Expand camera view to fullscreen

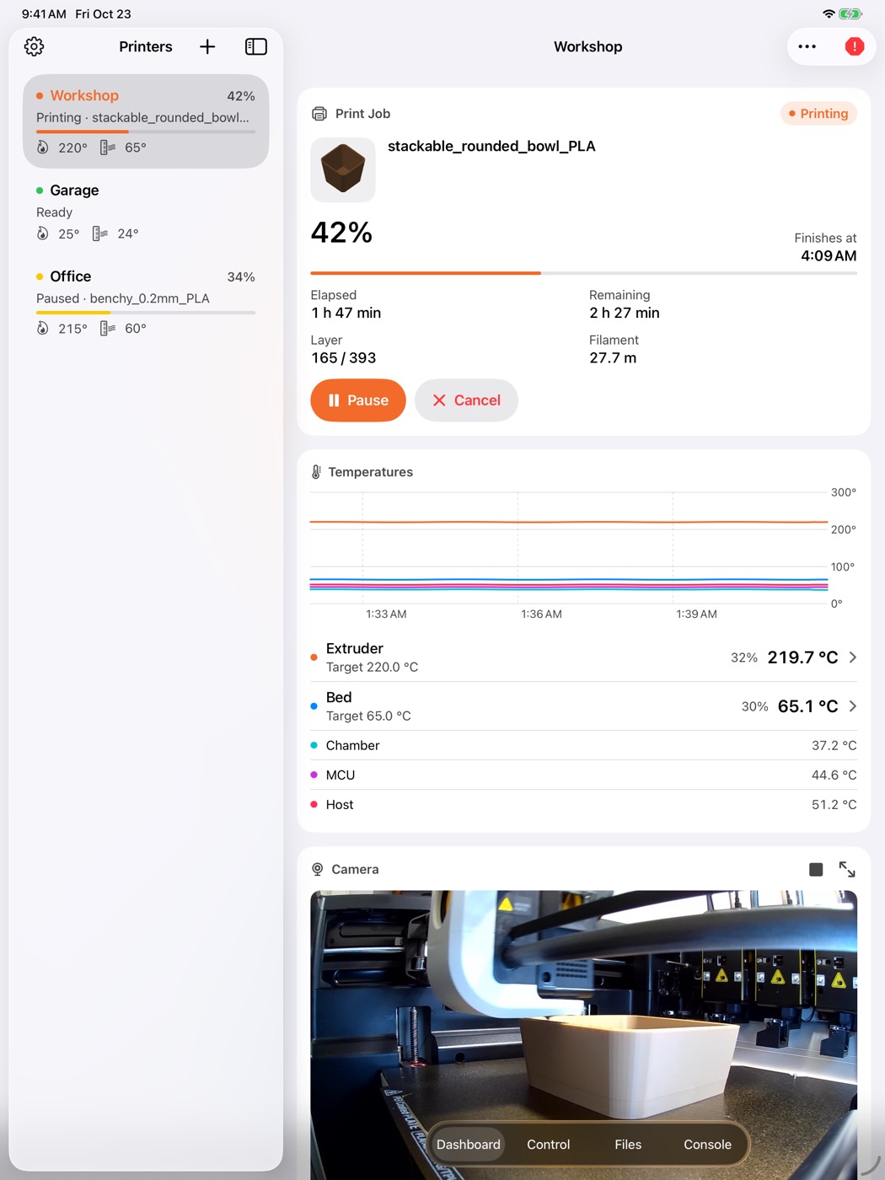tap(847, 869)
